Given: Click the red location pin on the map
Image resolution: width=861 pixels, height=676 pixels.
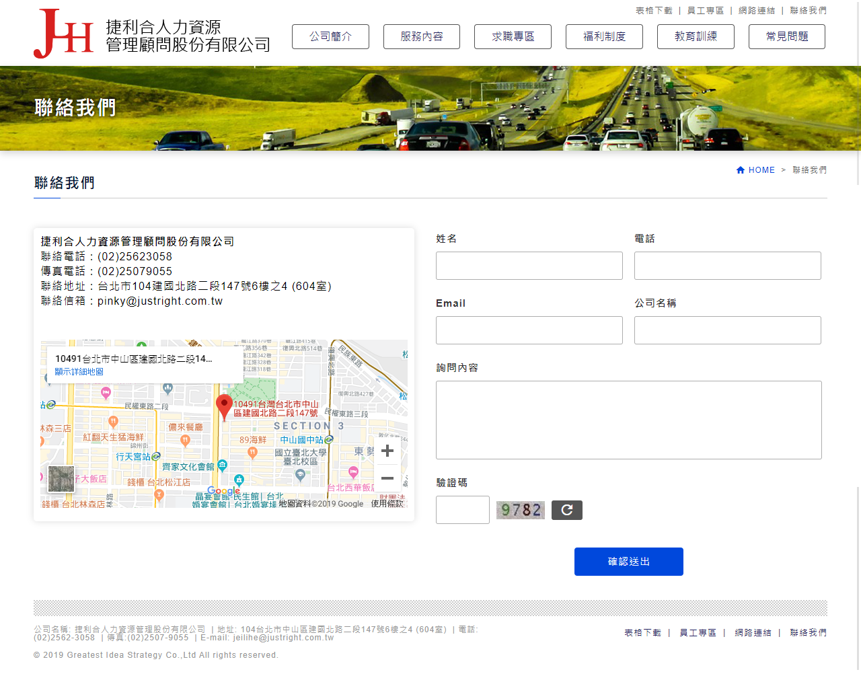Looking at the screenshot, I should pos(224,408).
